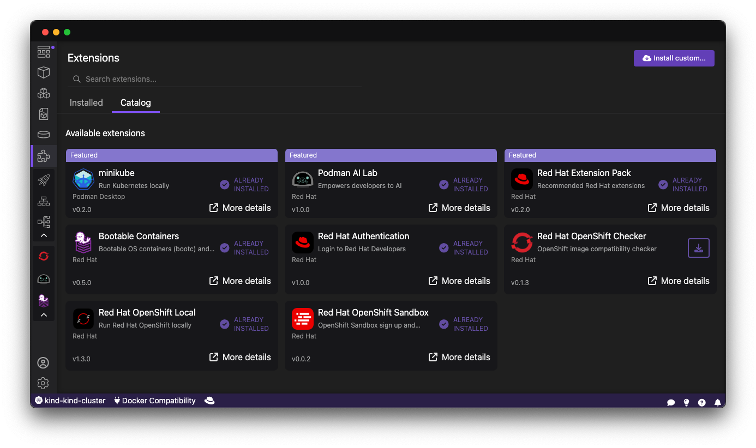This screenshot has width=756, height=448.
Task: Click the v0.1.3 version label
Action: [520, 283]
